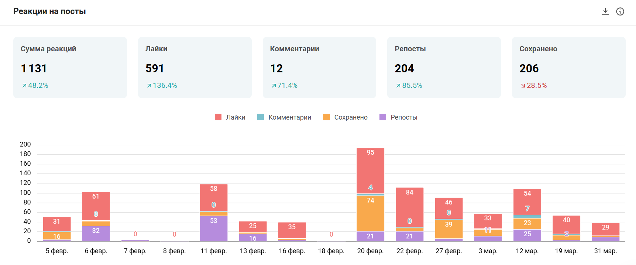This screenshot has height=265, width=636.
Task: Click the download chart icon
Action: [x=605, y=11]
